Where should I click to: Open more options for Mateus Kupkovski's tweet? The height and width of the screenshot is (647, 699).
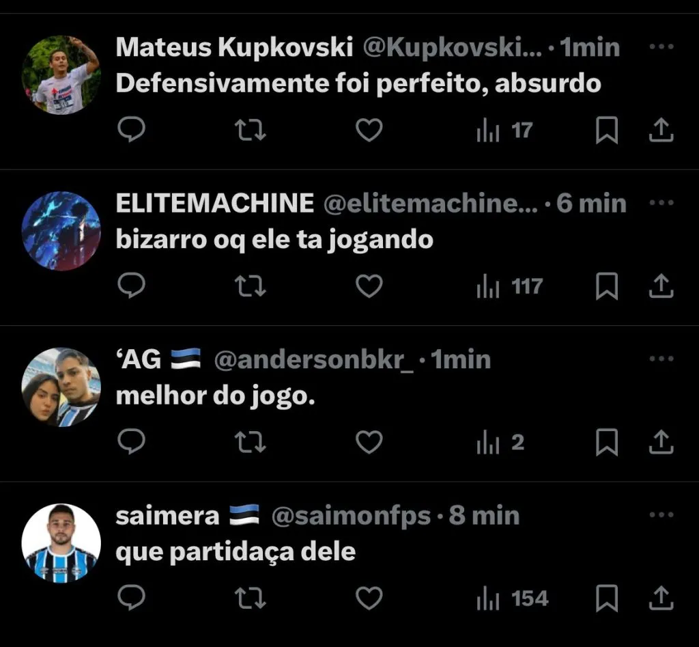(x=661, y=46)
